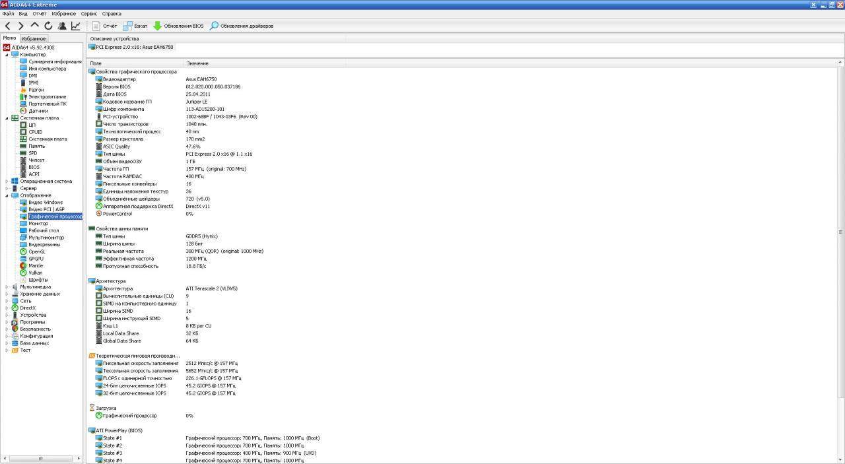
Task: Click the icon beside Тест in the tree
Action: tap(15, 350)
